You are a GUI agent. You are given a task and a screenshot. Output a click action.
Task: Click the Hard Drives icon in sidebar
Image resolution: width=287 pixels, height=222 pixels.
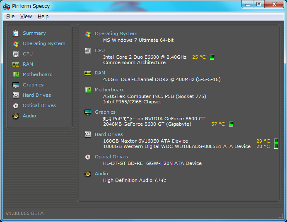pos(16,95)
